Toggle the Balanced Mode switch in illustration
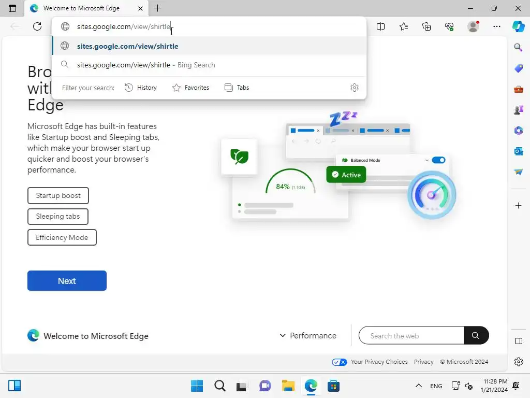Image resolution: width=530 pixels, height=398 pixels. pyautogui.click(x=438, y=160)
